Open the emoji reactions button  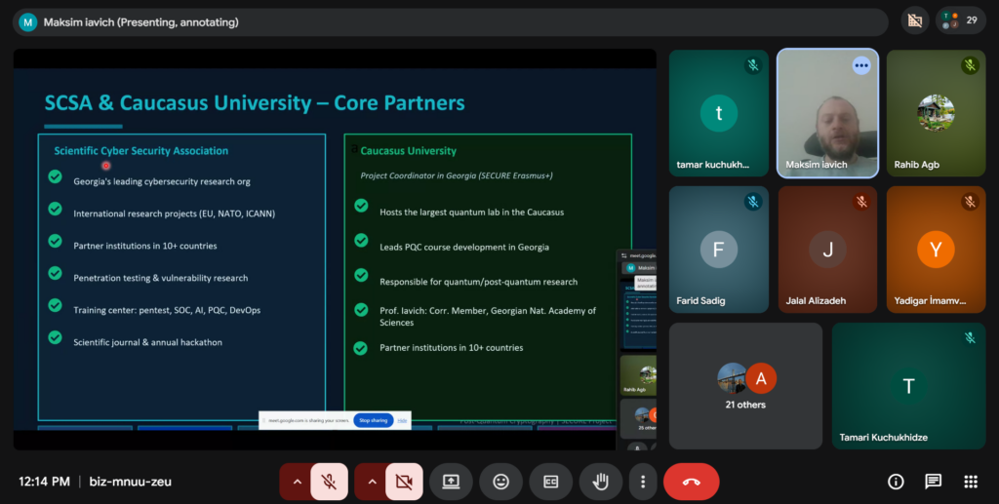coord(500,482)
